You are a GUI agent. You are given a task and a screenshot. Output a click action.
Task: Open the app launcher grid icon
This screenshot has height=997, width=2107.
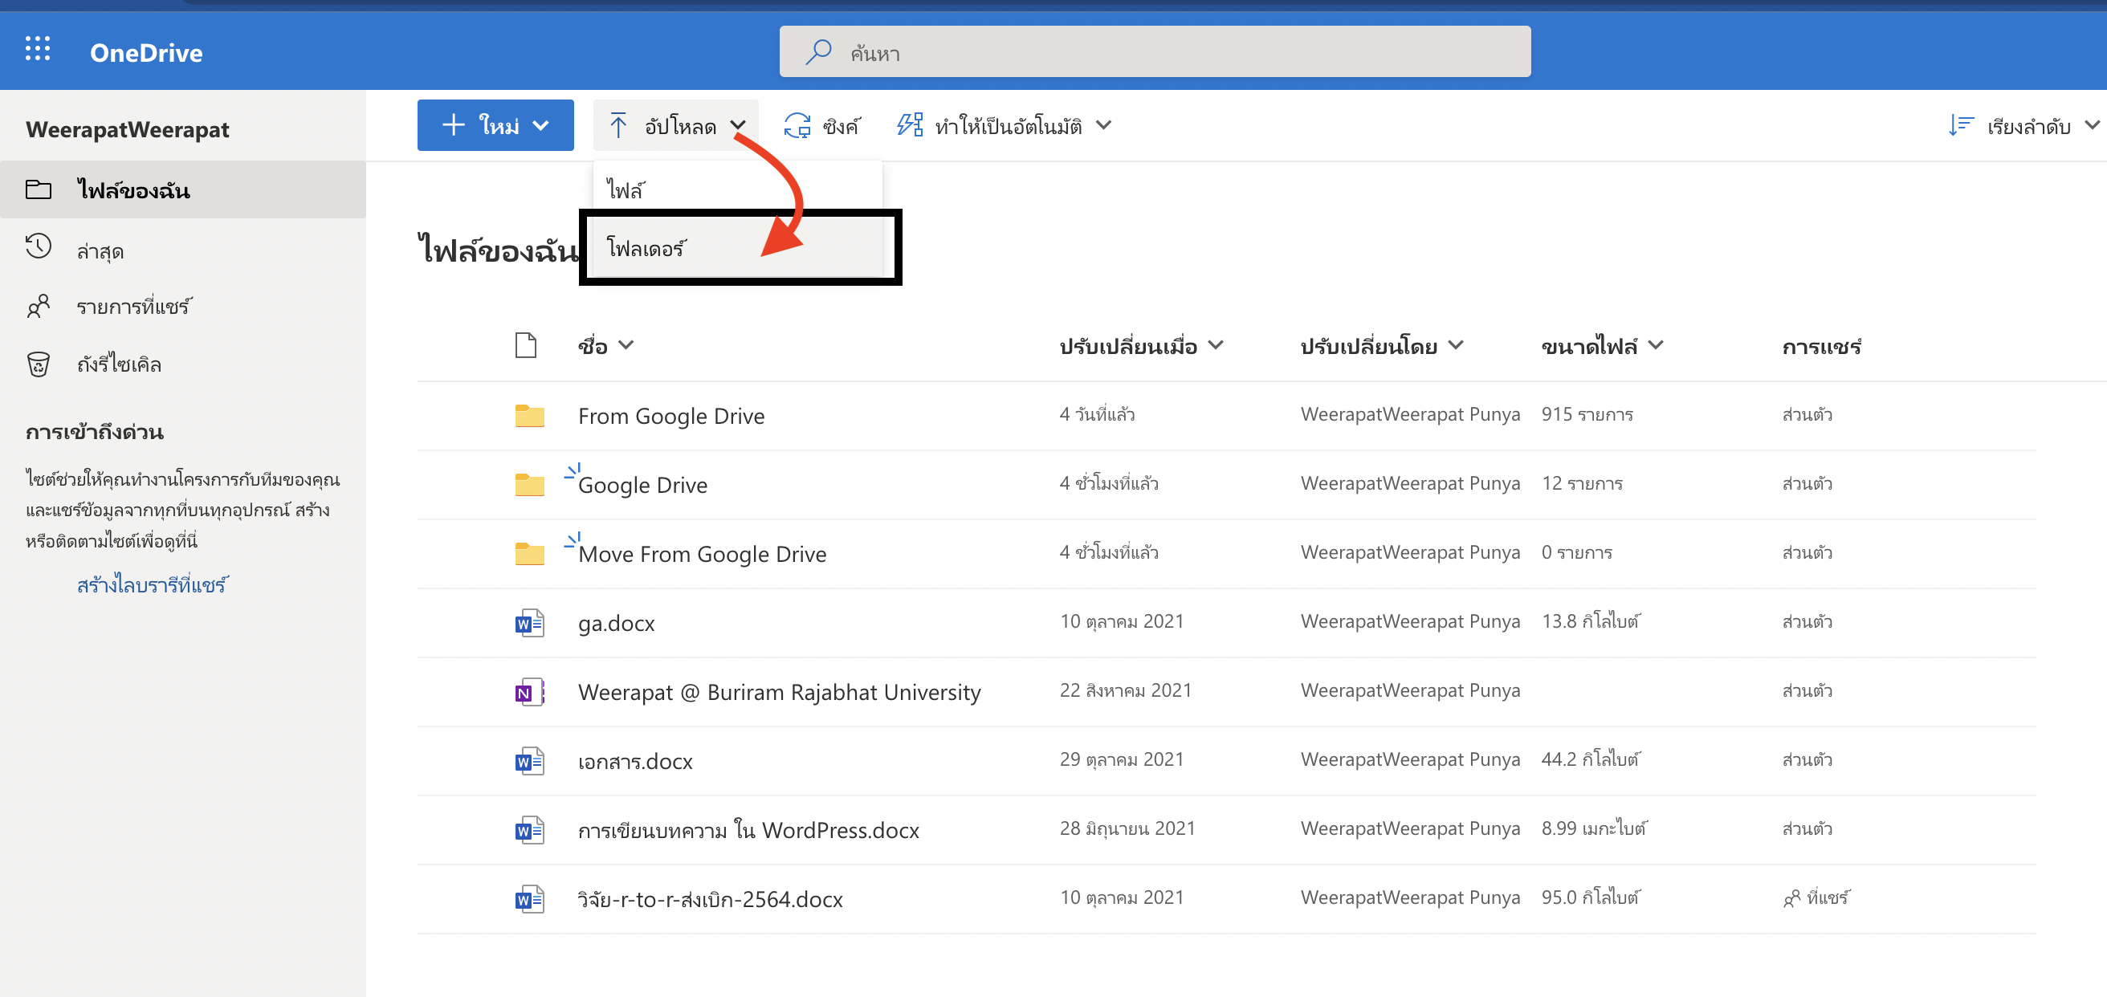click(x=38, y=50)
